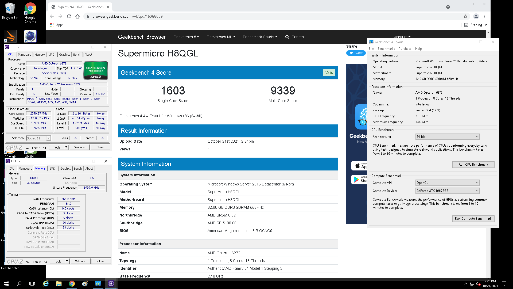
Task: Launch Internet Explorer from taskbar
Action: pyautogui.click(x=46, y=284)
